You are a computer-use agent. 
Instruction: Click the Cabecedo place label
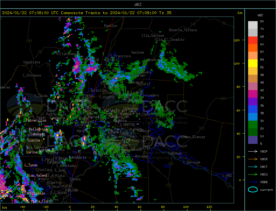38,134
